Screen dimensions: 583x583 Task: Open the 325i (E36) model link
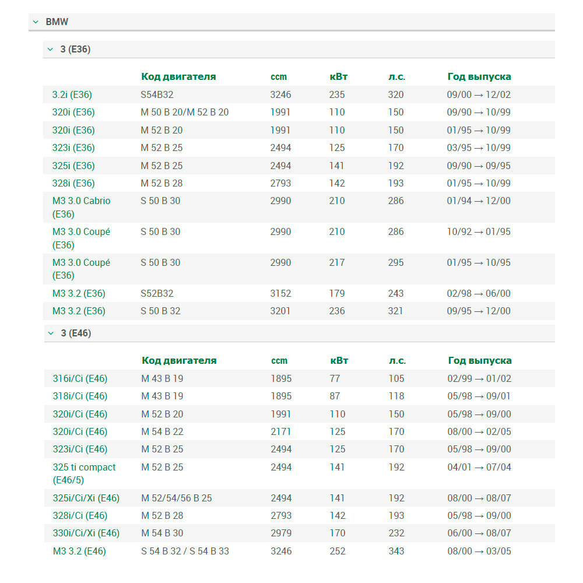pyautogui.click(x=73, y=166)
